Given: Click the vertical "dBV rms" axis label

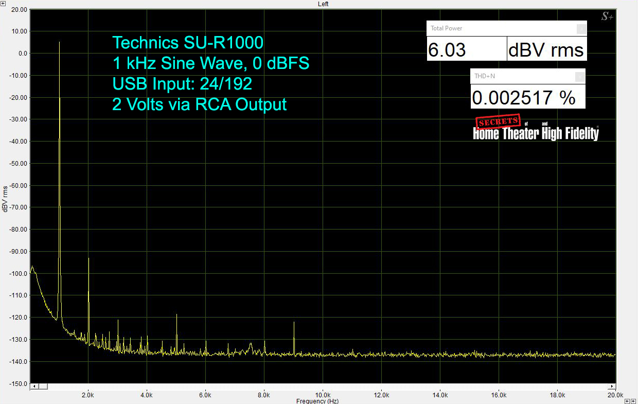Looking at the screenshot, I should point(5,199).
